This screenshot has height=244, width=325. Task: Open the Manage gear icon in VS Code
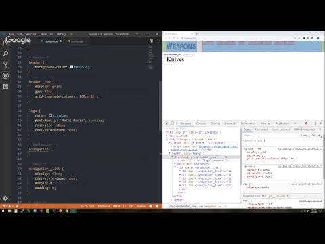click(x=5, y=198)
